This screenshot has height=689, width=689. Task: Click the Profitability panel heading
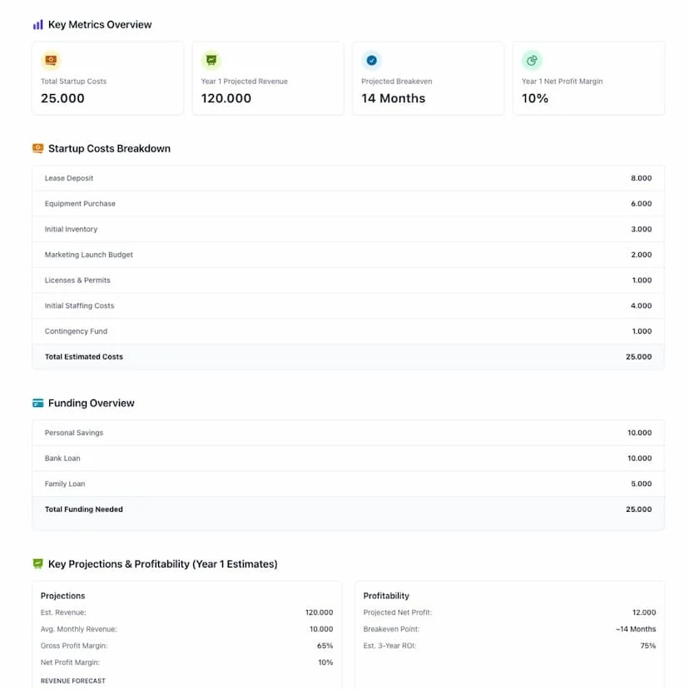click(x=387, y=596)
